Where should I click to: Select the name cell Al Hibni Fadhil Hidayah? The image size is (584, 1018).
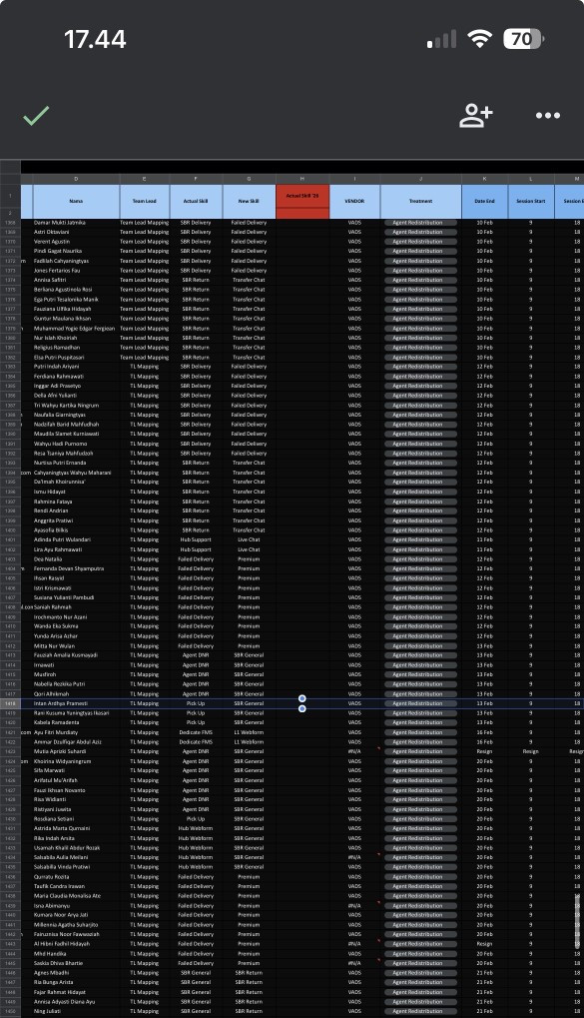coord(76,943)
